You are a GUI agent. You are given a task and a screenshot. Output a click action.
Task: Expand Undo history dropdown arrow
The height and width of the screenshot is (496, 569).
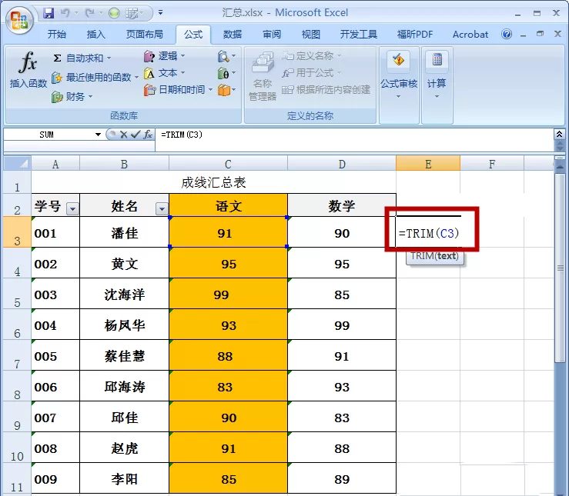76,13
